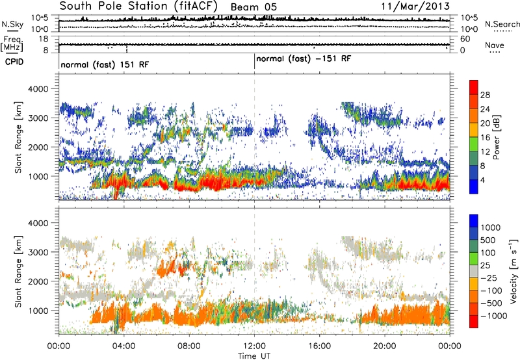Select the "Power [dB]" colorbar title
520x360 pixels.
click(x=496, y=137)
